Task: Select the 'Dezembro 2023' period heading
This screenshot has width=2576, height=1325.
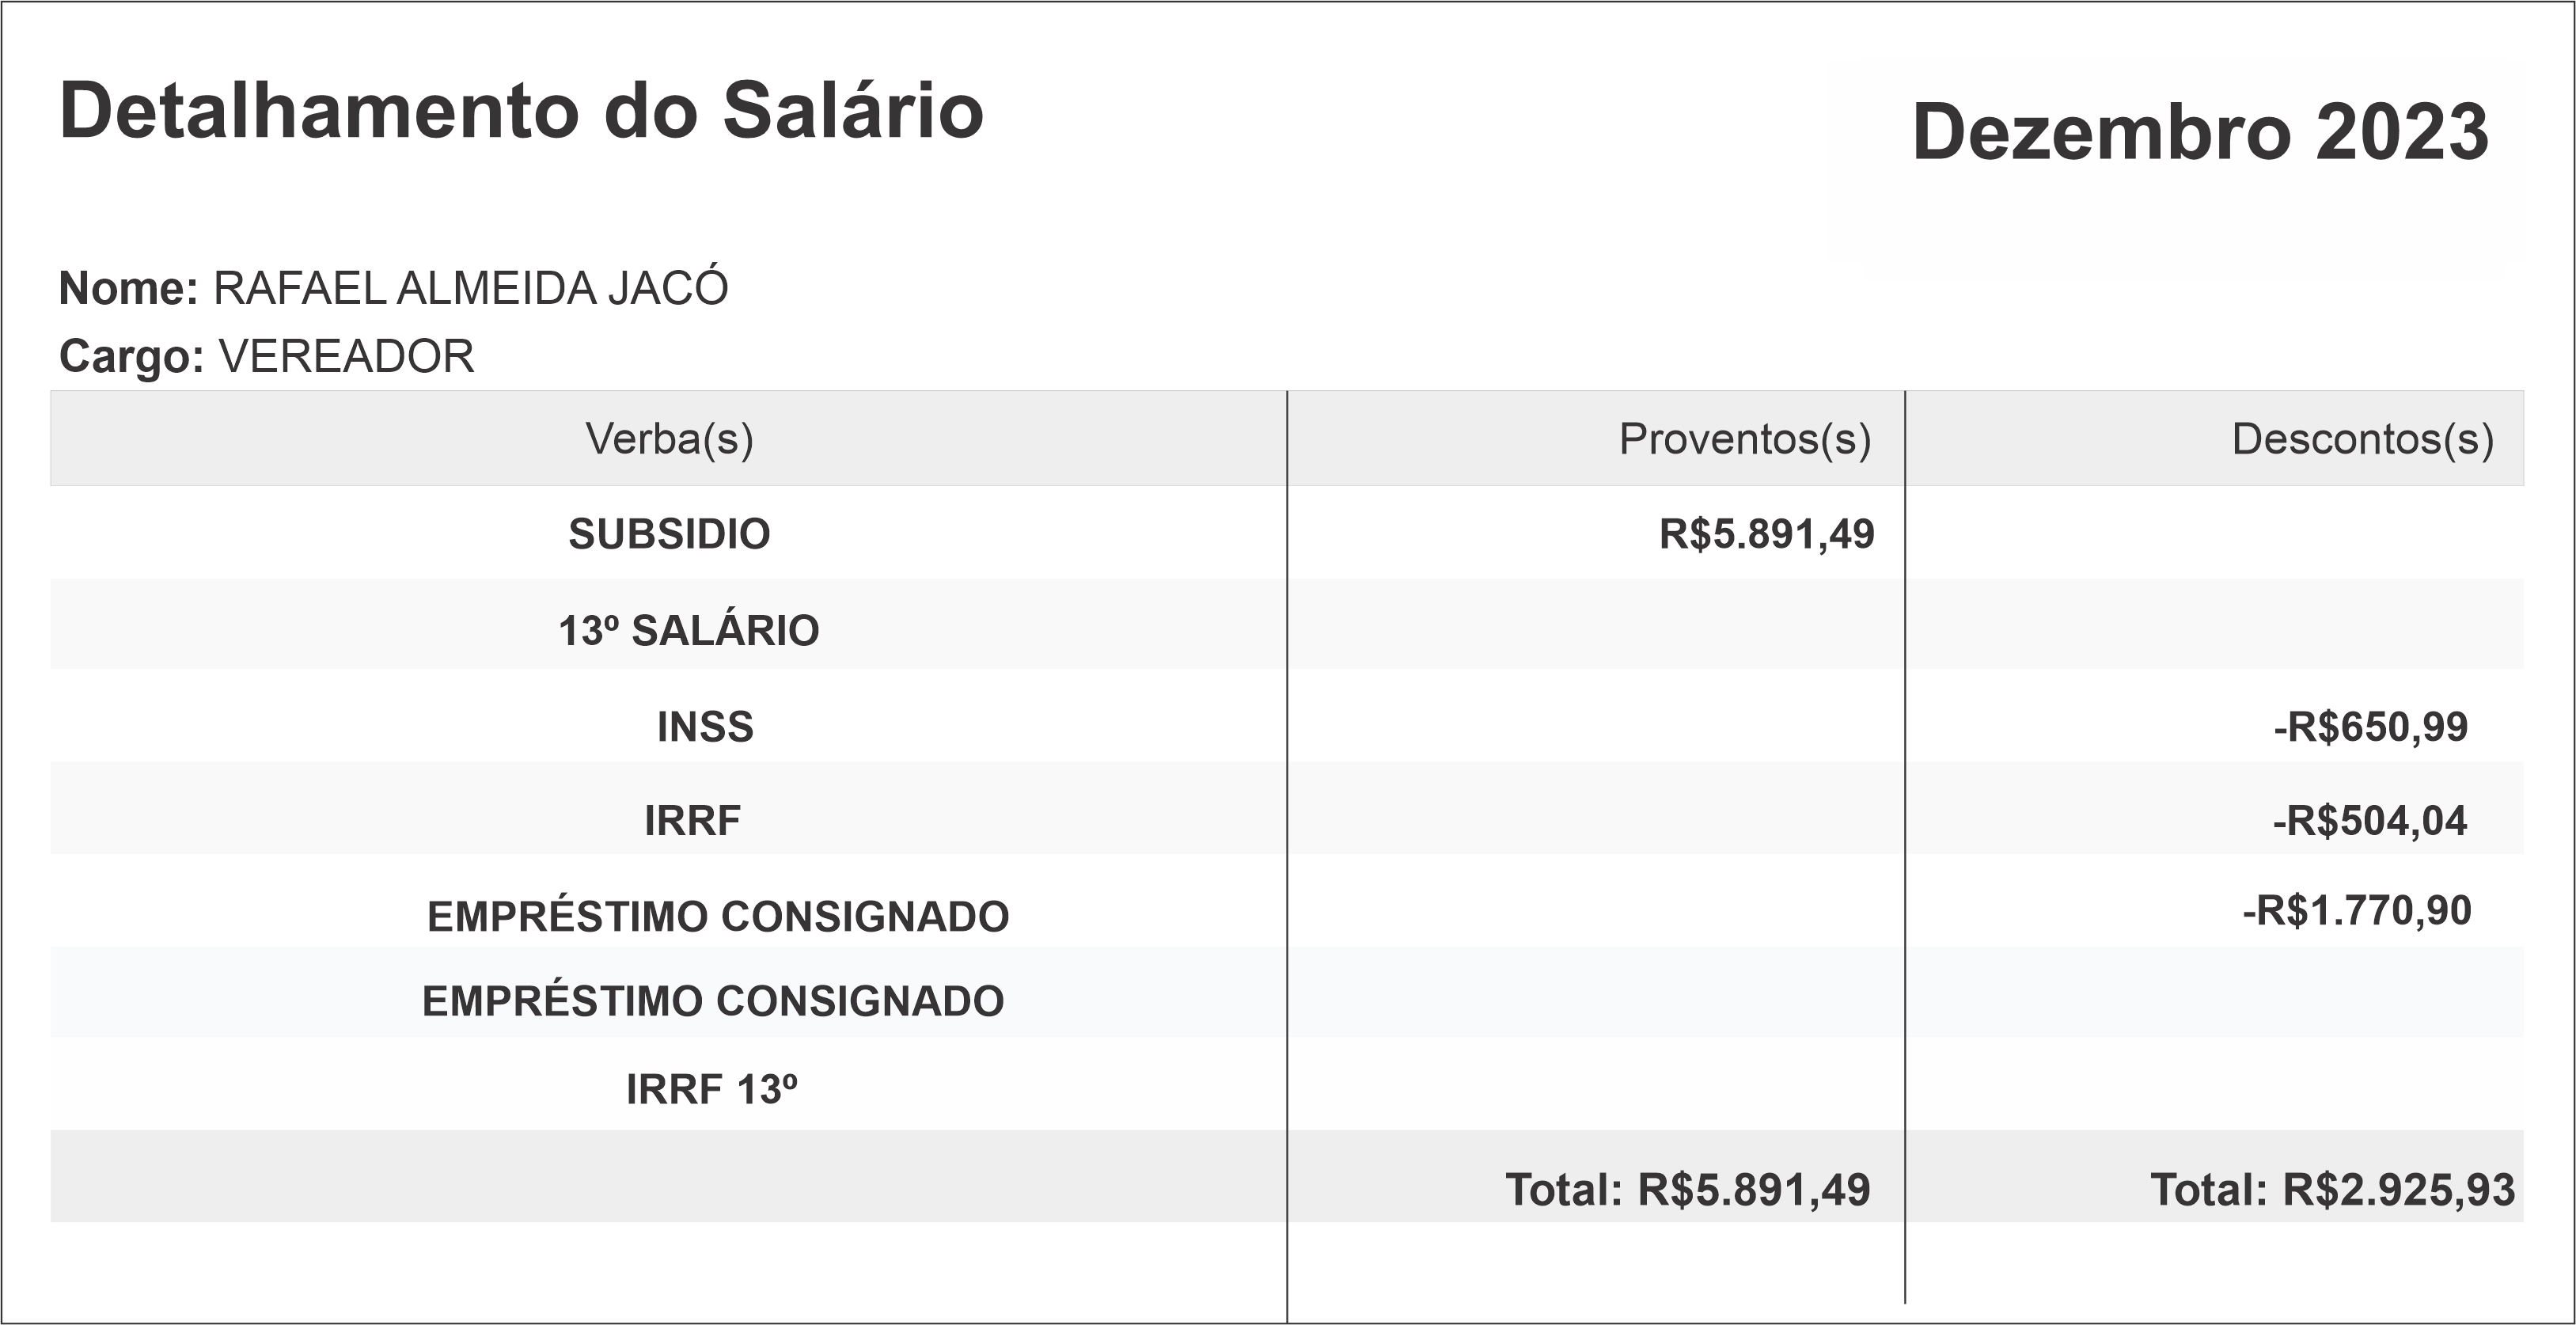Action: pos(2200,133)
